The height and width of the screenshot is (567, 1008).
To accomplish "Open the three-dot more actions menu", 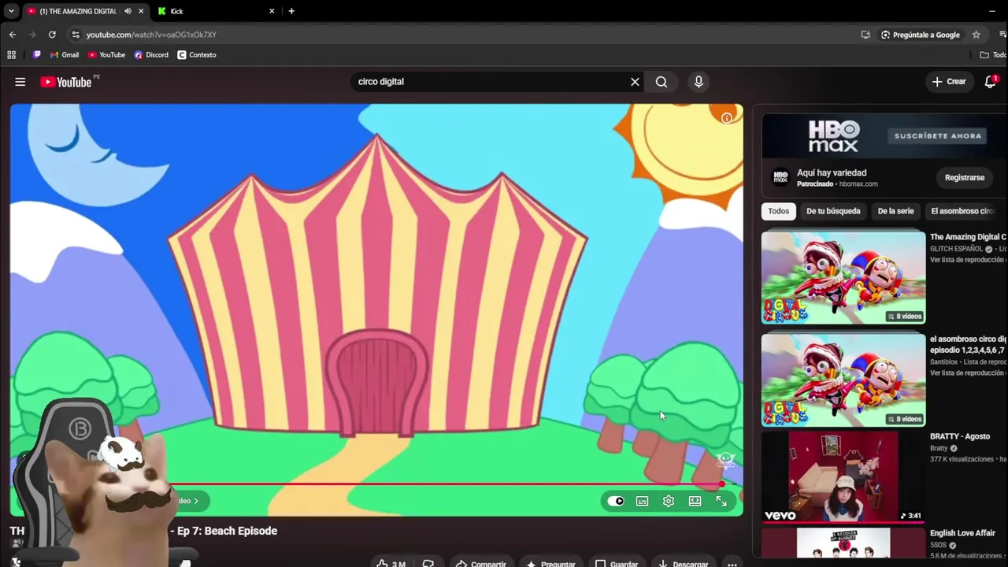I will tap(732, 564).
